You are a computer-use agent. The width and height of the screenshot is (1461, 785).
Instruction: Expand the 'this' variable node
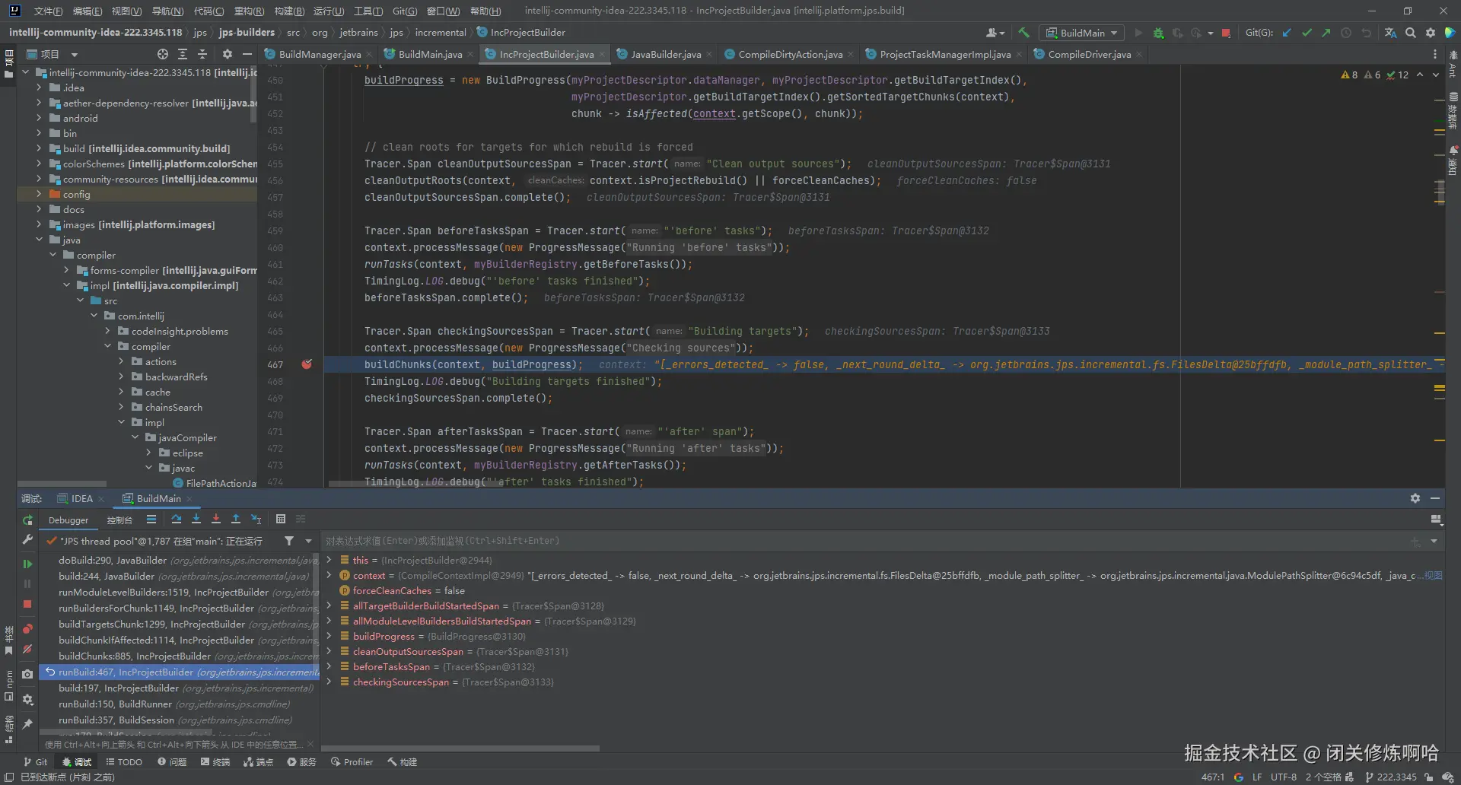tap(329, 560)
